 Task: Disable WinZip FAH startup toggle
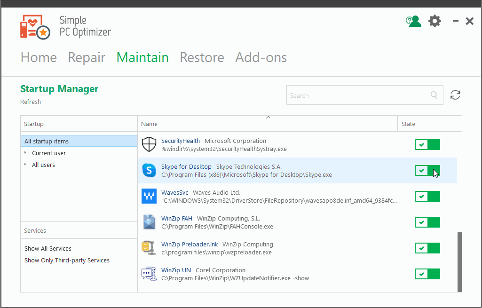[x=427, y=222]
